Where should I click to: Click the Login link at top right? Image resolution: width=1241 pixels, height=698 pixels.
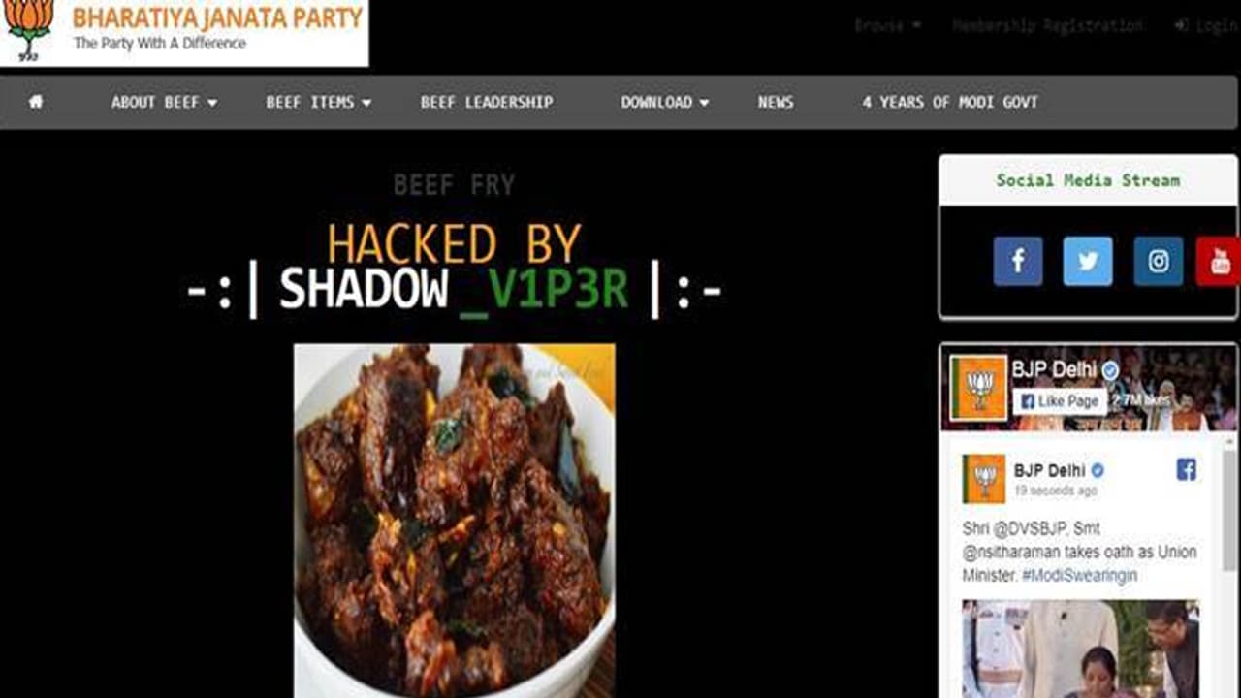tap(1206, 26)
